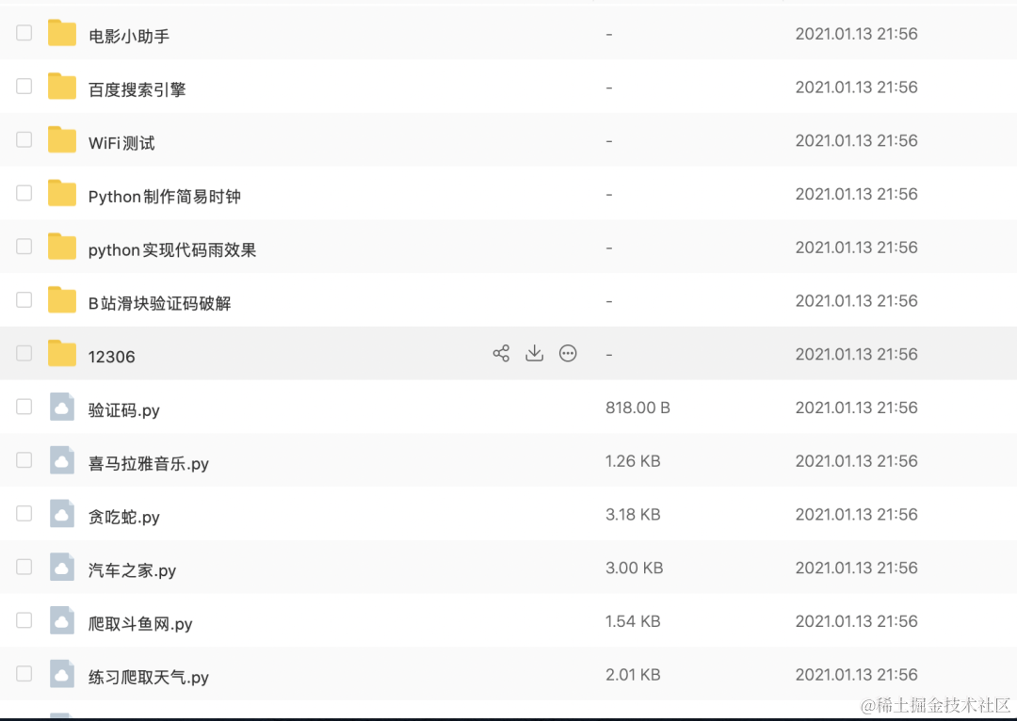
Task: Check the box for 百度搜索引擎
Action: 24,87
